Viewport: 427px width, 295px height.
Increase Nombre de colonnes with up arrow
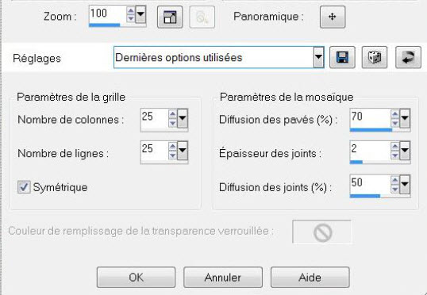[173, 113]
